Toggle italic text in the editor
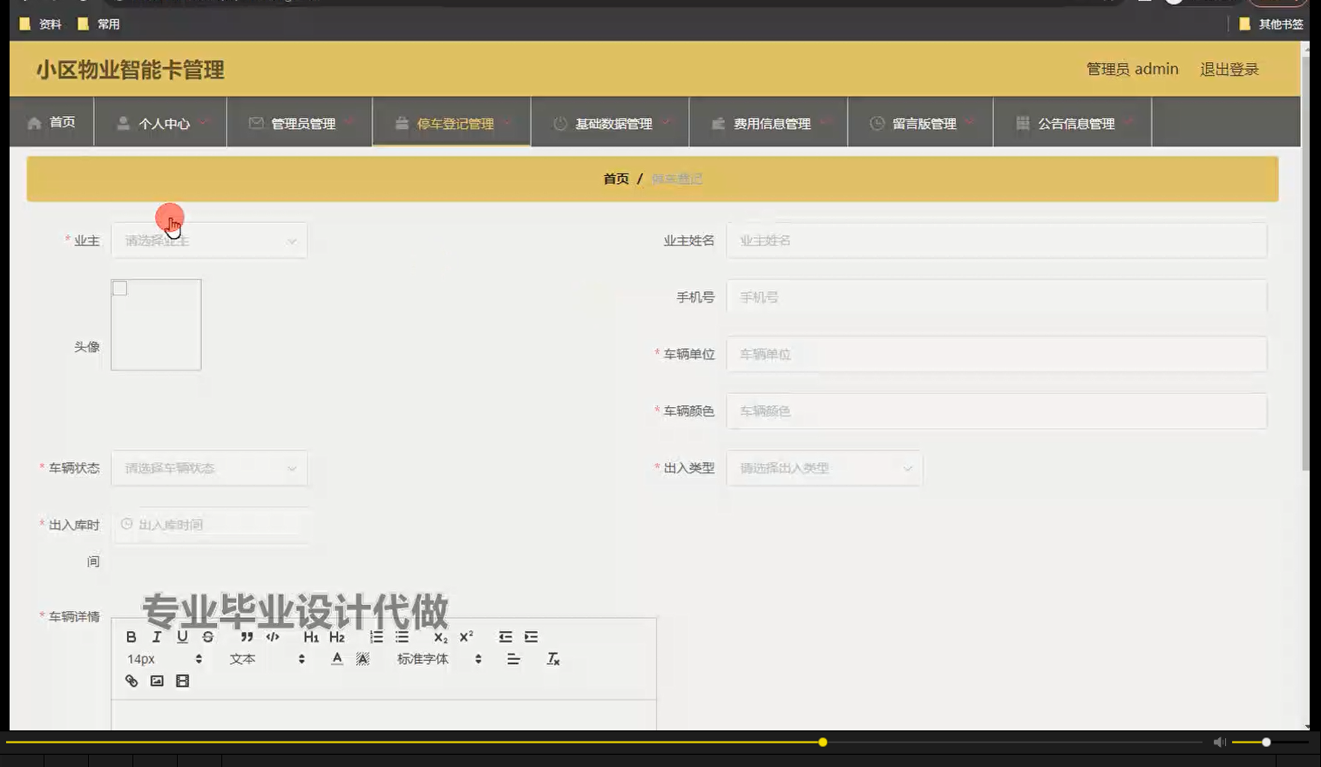Viewport: 1321px width, 767px height. (156, 636)
